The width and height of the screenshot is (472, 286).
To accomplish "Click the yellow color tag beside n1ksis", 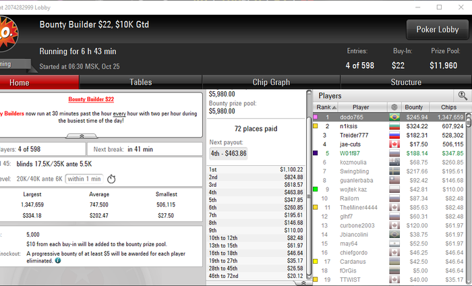I will point(316,126).
